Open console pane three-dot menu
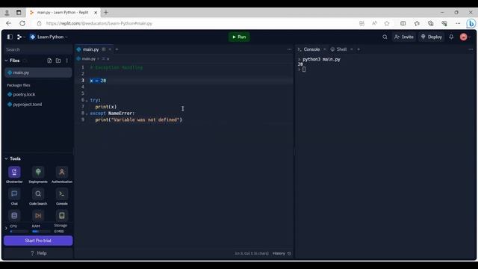478x269 pixels. pyautogui.click(x=471, y=49)
